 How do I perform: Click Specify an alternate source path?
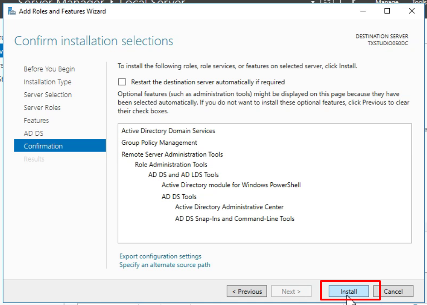[x=165, y=265]
